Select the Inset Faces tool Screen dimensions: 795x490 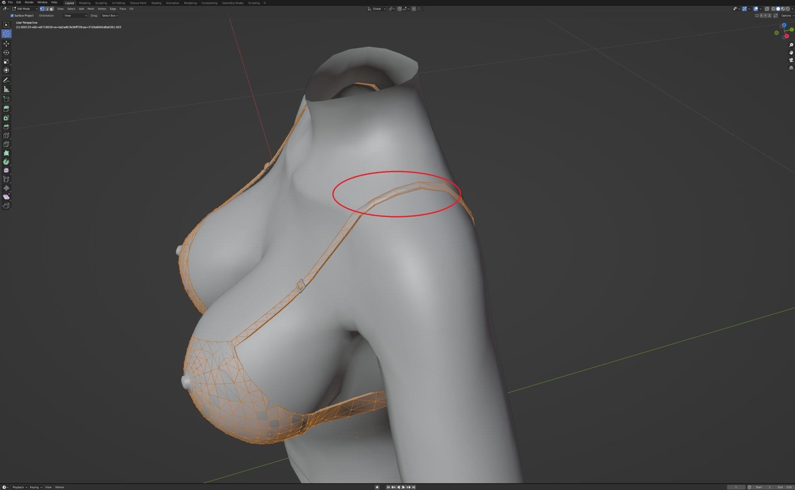coord(6,118)
